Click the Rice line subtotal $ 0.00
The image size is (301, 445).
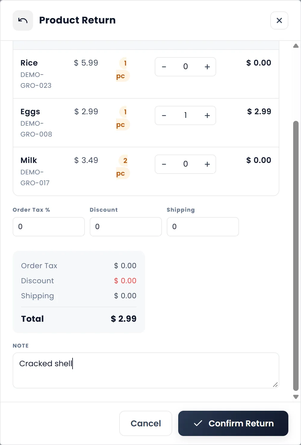(x=259, y=63)
